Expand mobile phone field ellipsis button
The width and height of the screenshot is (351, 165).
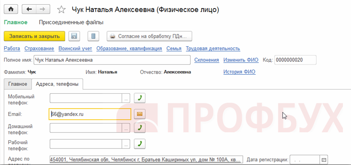126,99
